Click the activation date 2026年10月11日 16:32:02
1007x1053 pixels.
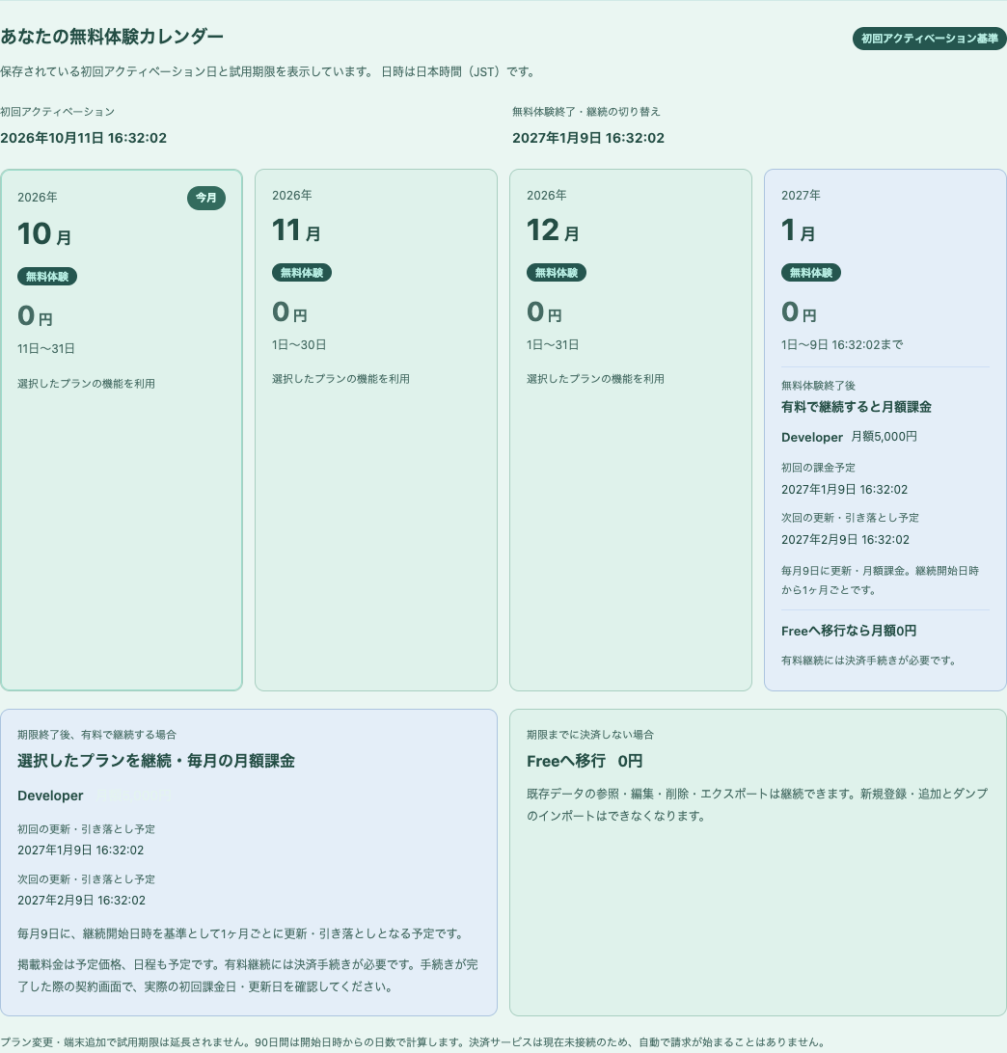[83, 138]
